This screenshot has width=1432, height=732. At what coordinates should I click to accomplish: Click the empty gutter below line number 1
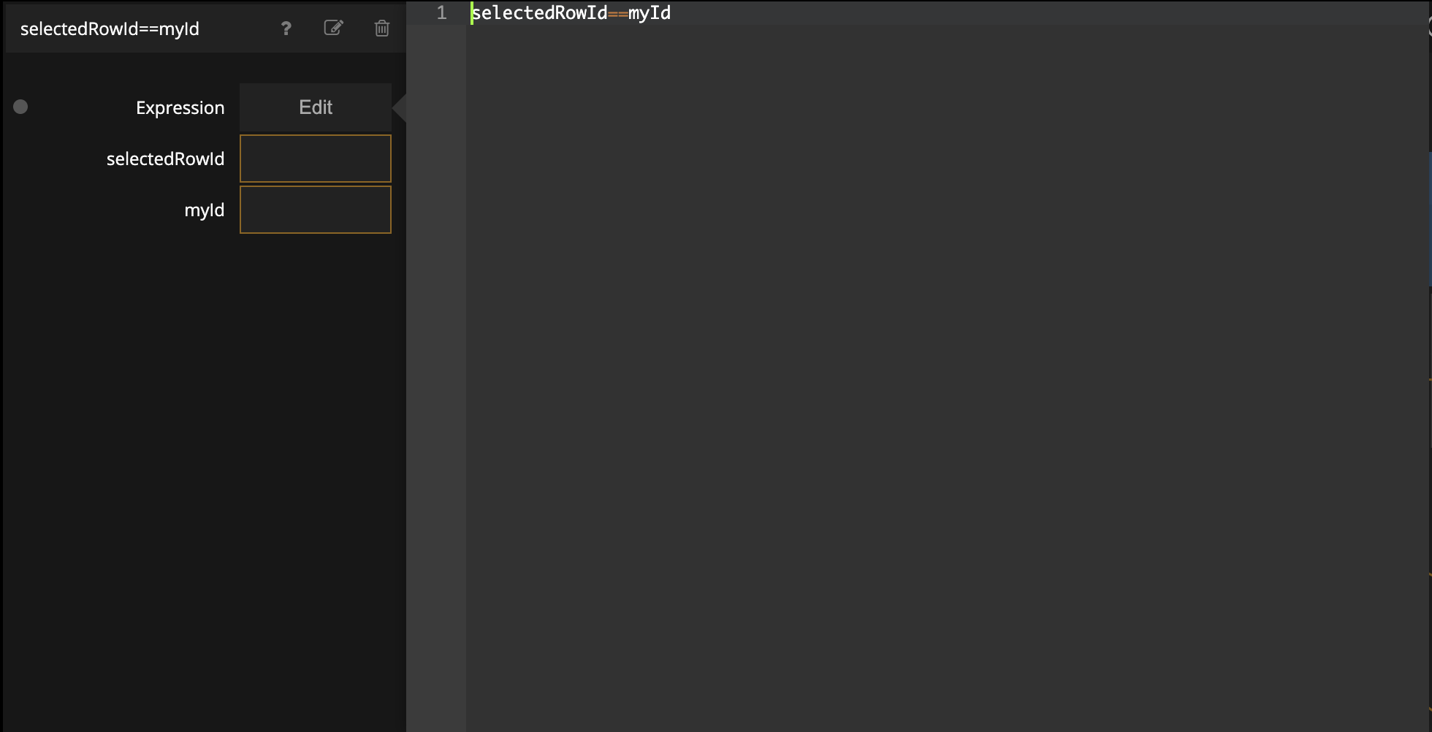(436, 365)
